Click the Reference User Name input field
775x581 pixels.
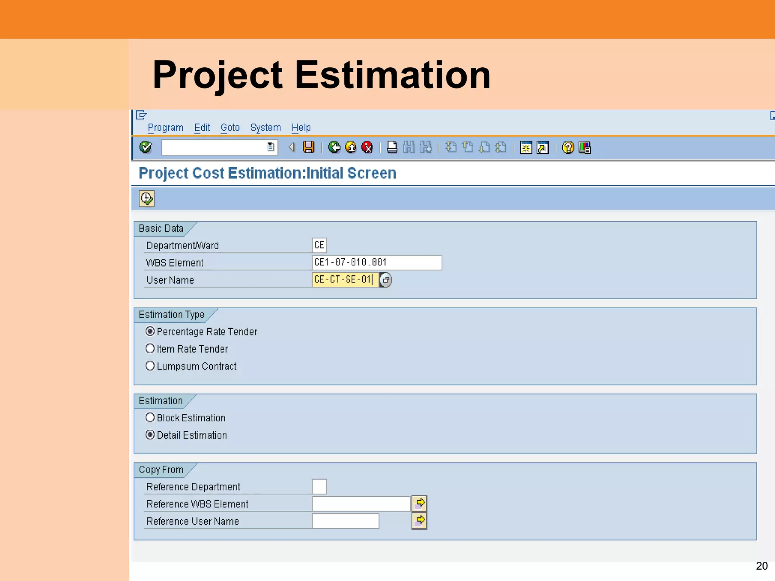click(345, 521)
